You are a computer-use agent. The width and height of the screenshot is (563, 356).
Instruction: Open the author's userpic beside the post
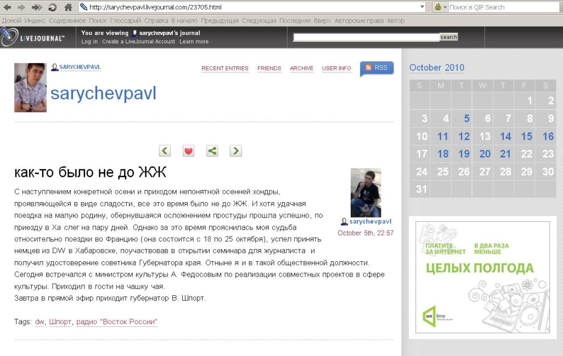365,192
